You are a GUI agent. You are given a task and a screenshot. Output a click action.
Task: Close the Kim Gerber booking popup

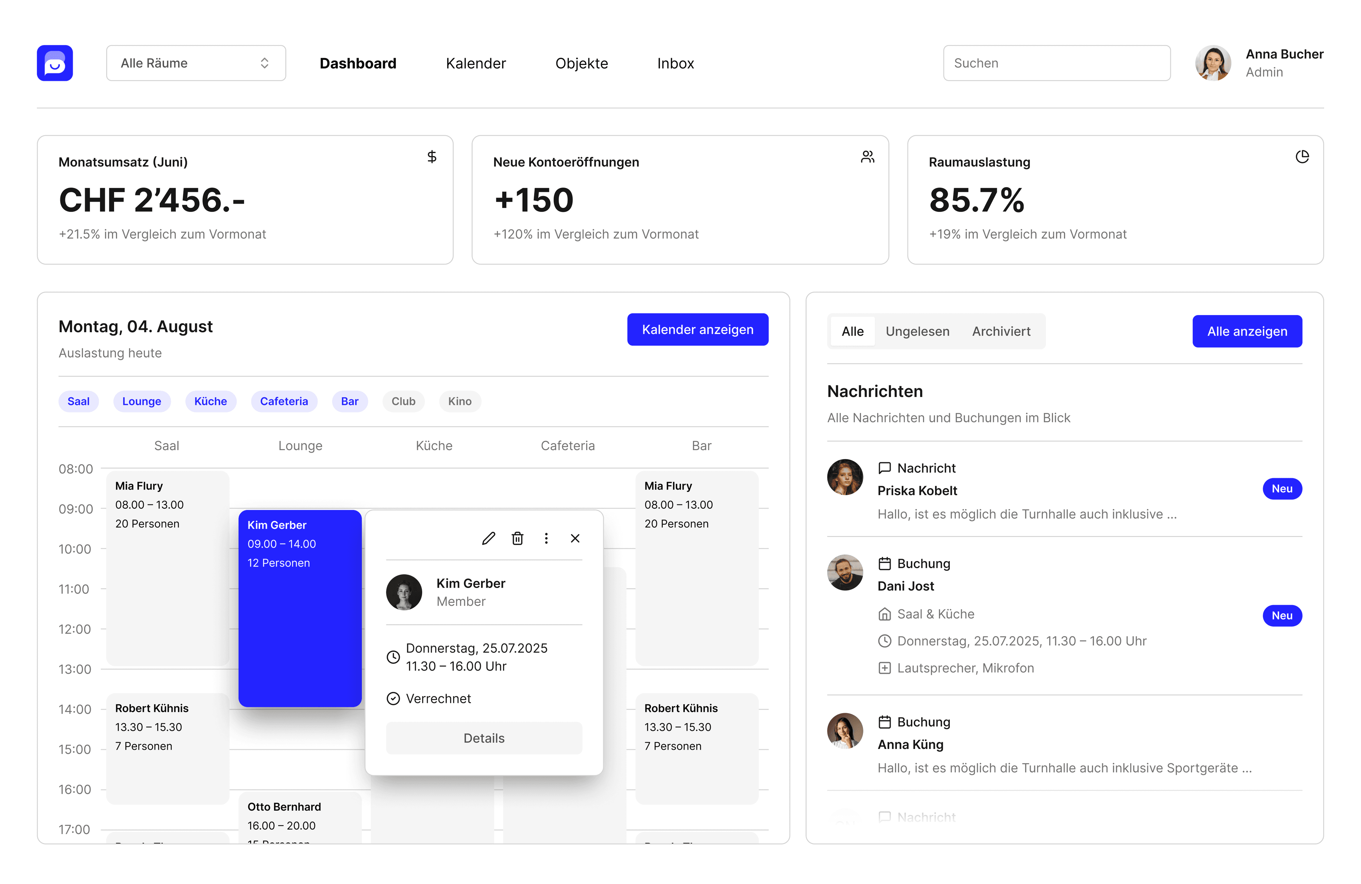pyautogui.click(x=575, y=538)
